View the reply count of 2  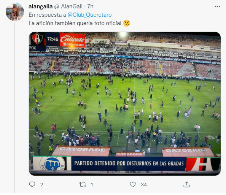point(41,185)
